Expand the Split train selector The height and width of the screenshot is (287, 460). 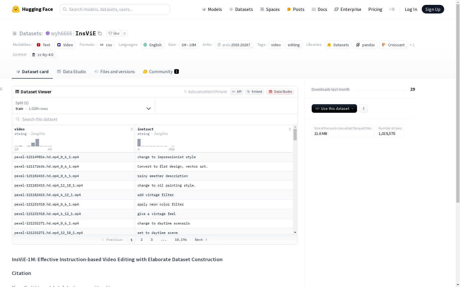point(83,106)
